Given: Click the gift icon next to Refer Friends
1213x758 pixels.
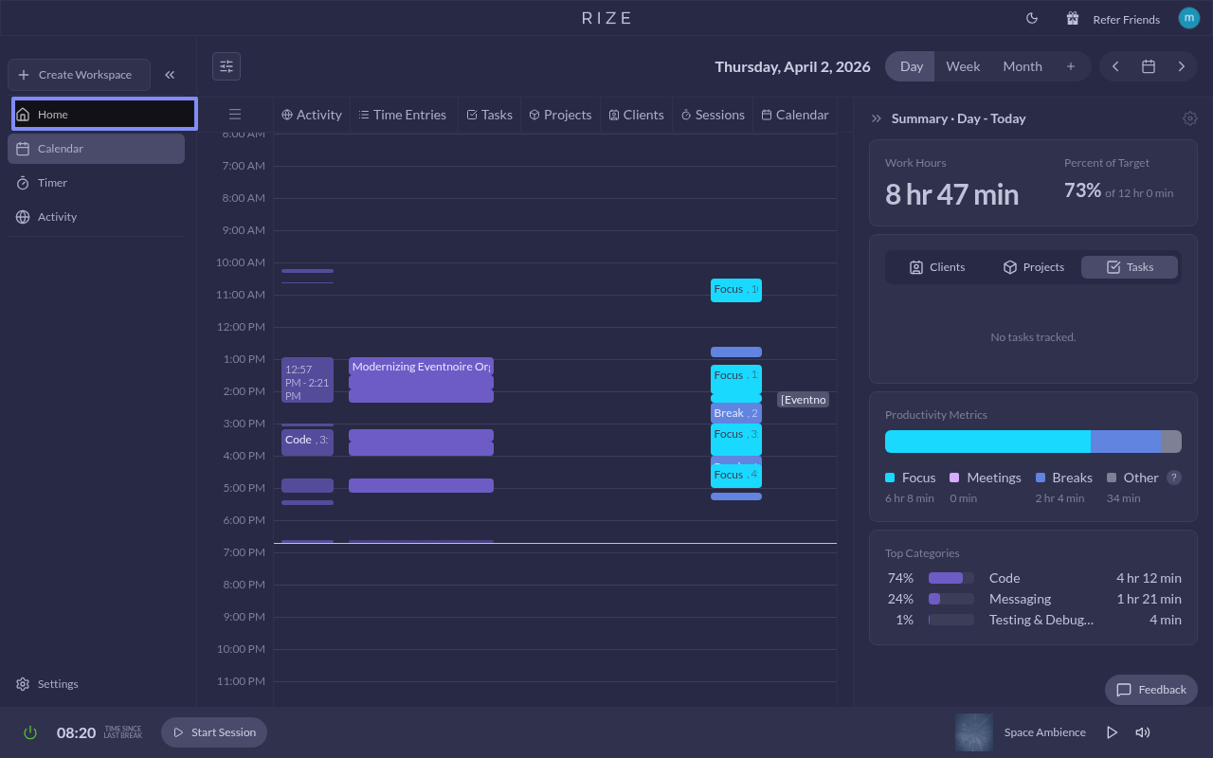Looking at the screenshot, I should (1073, 18).
